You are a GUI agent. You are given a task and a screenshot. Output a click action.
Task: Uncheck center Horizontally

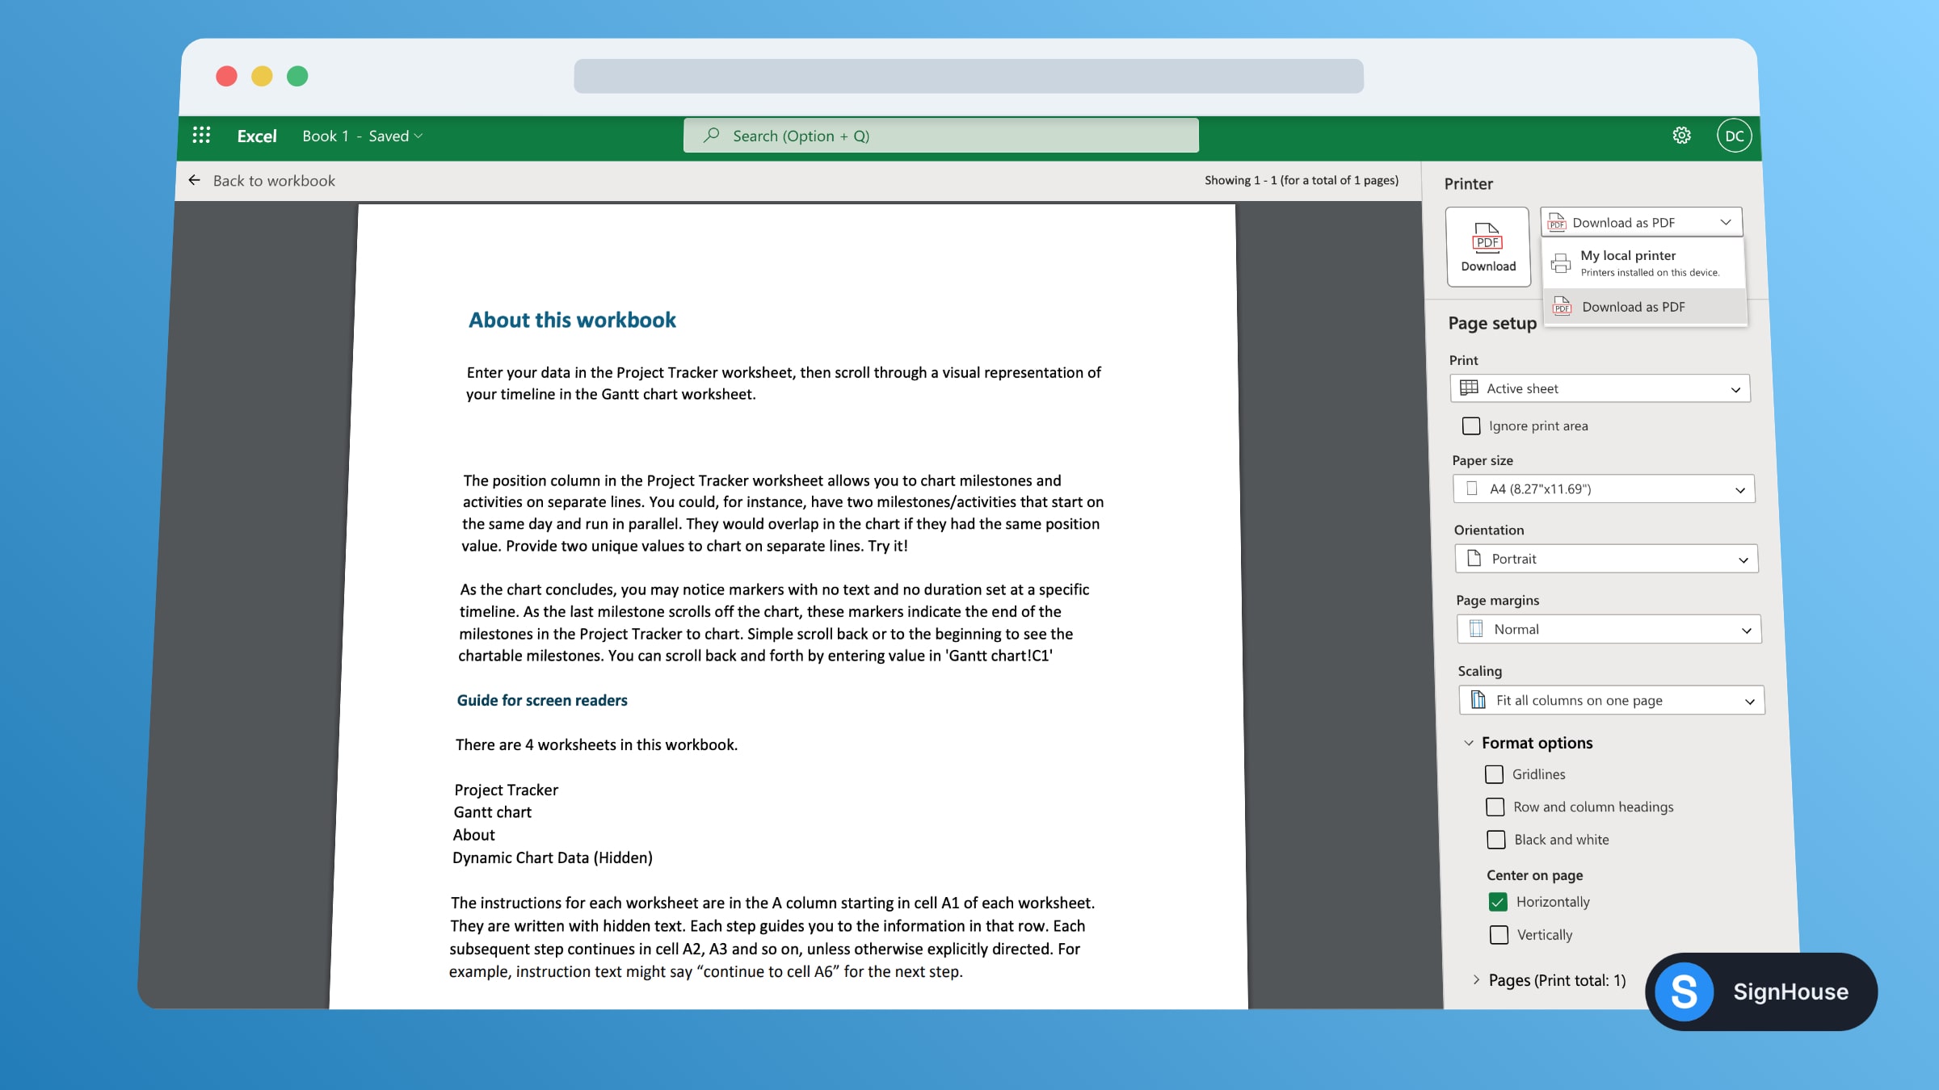pos(1498,902)
